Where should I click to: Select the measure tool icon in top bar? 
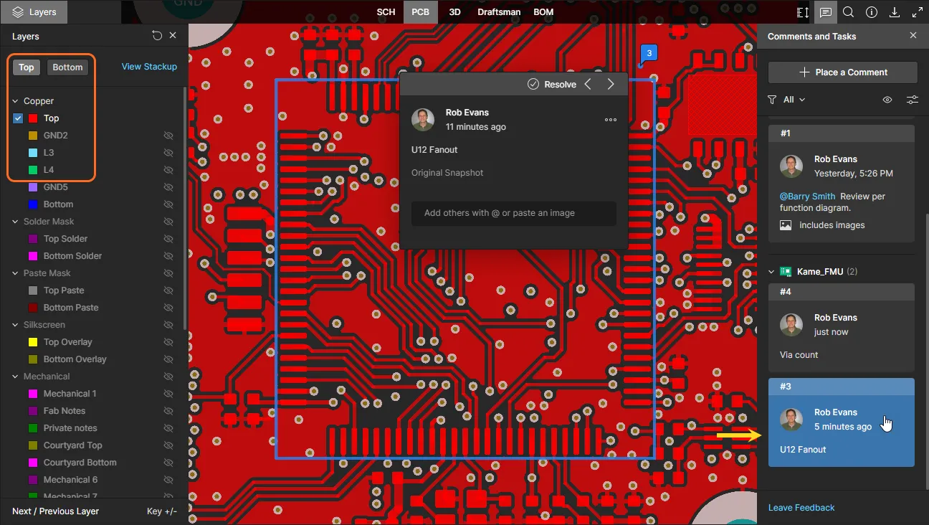pyautogui.click(x=803, y=12)
